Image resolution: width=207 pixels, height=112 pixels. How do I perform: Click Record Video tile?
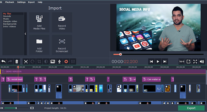coord(62,23)
